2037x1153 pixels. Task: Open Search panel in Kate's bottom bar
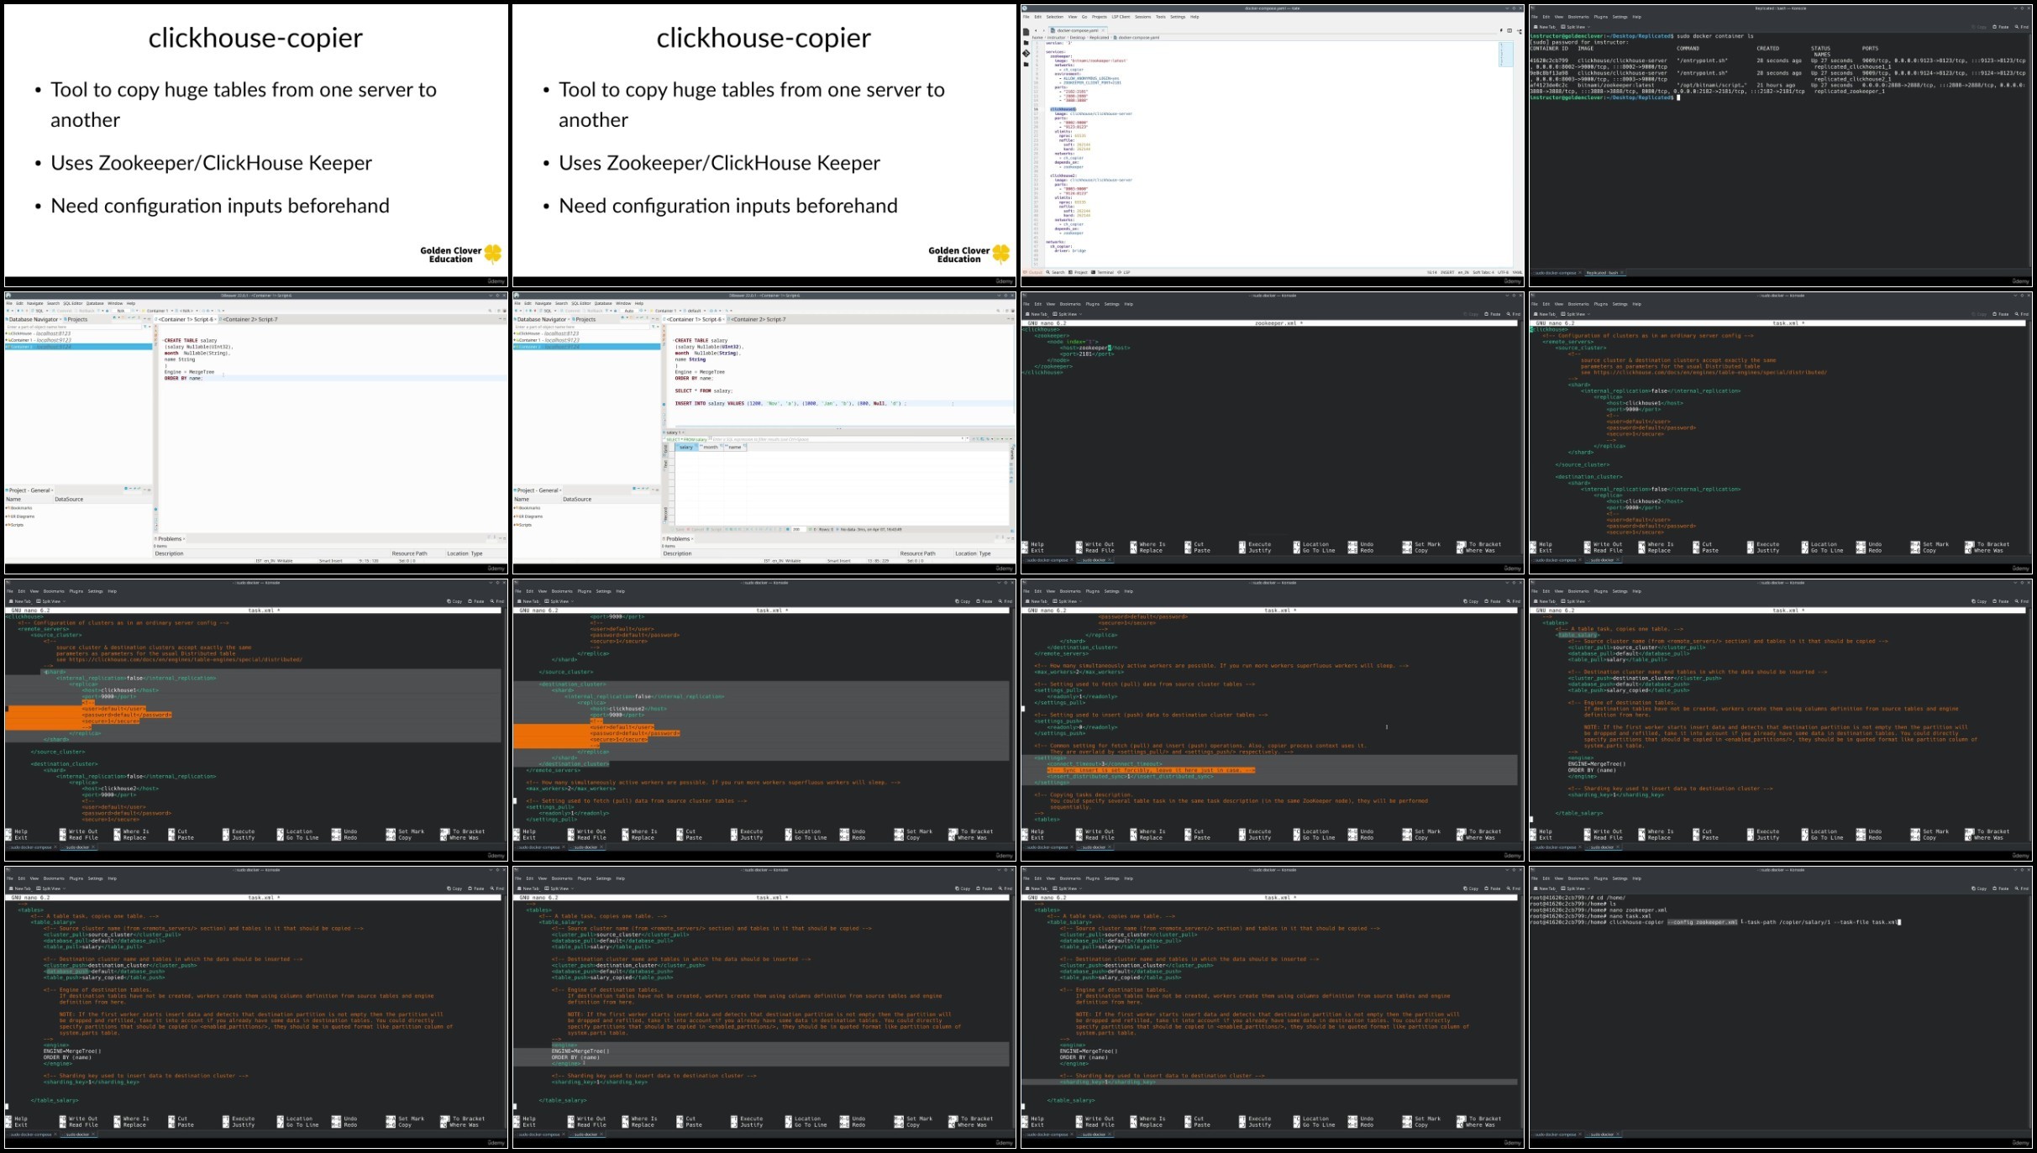point(1056,272)
